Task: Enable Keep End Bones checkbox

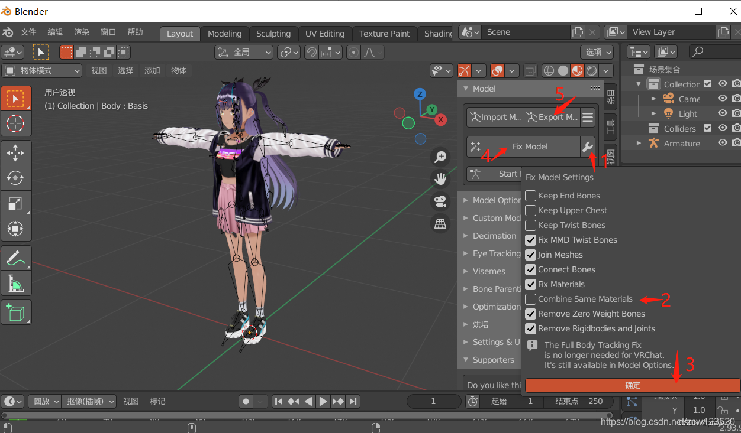Action: (x=531, y=196)
